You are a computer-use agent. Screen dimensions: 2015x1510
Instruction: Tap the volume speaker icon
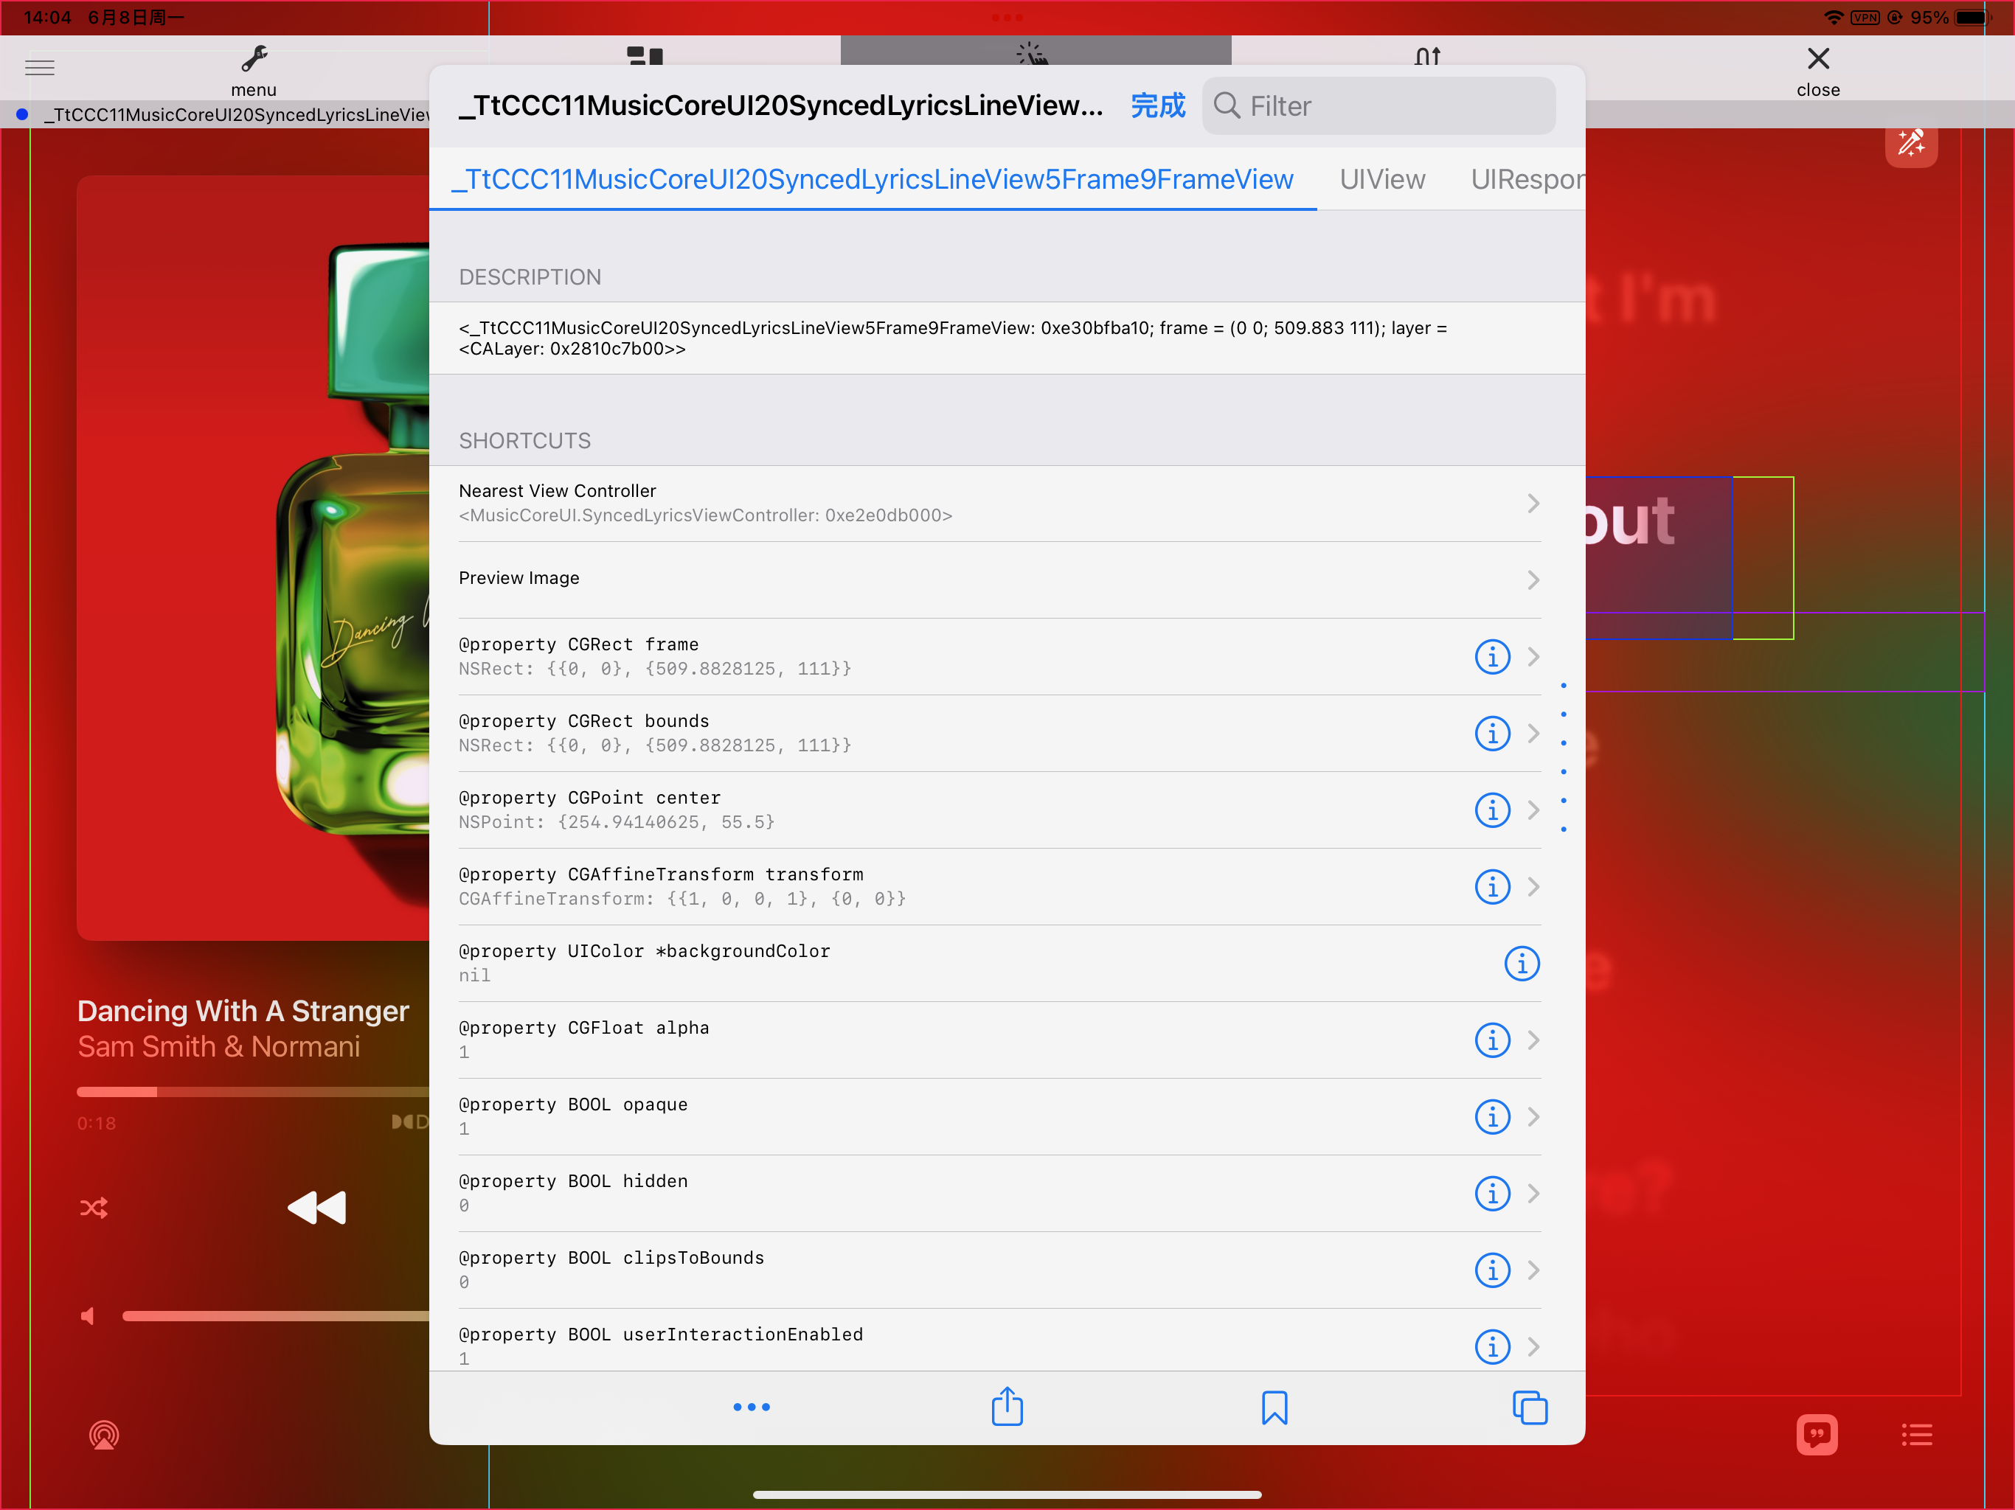point(88,1316)
